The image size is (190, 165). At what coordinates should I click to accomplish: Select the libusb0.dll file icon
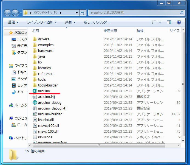[35, 120]
